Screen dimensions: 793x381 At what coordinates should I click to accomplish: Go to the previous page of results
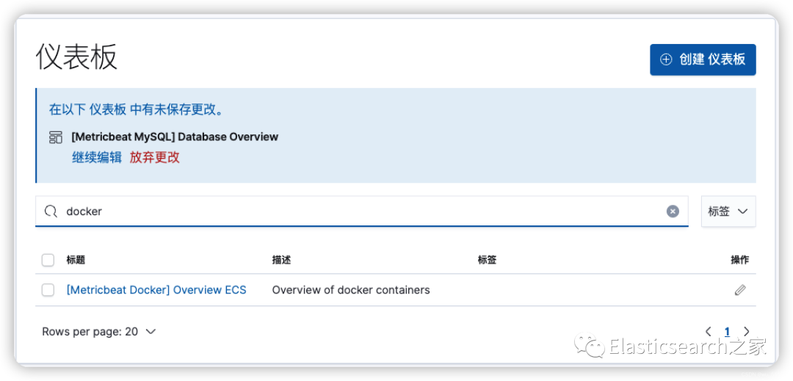tap(709, 332)
